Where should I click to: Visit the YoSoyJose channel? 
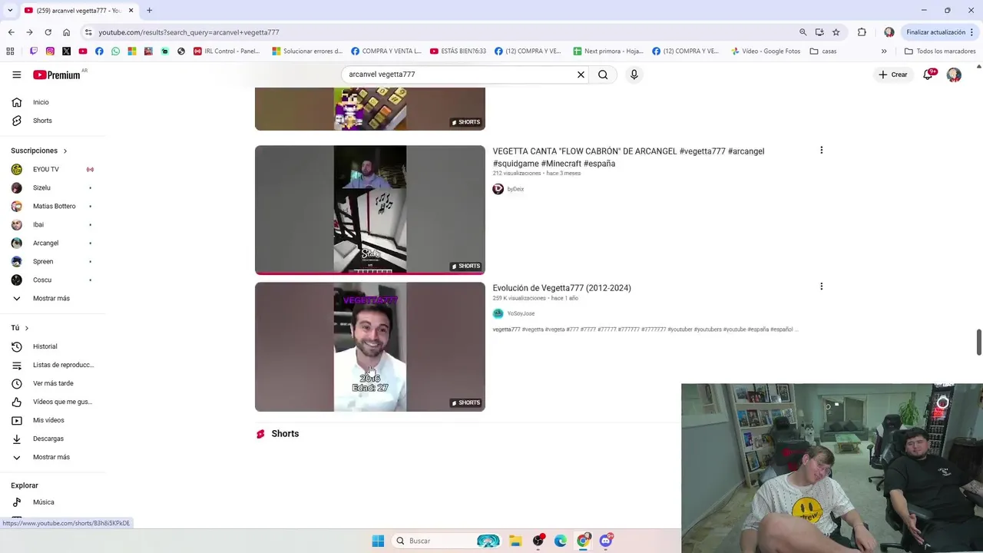click(x=521, y=313)
